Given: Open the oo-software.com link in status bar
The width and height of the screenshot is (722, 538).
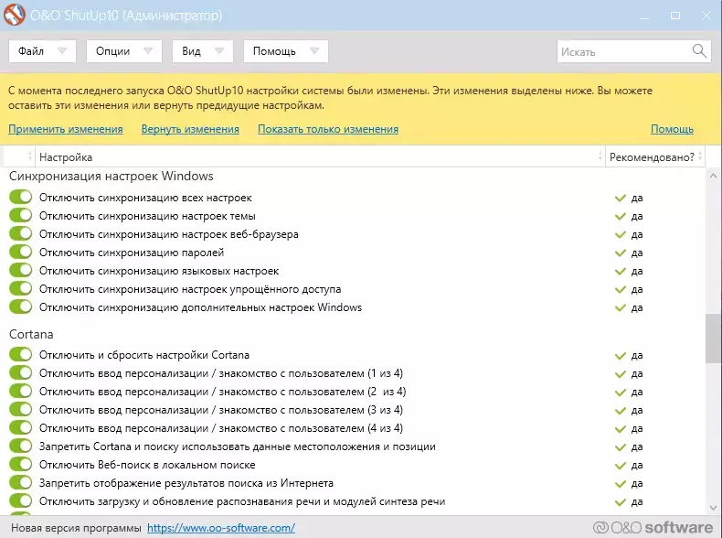Looking at the screenshot, I should (221, 528).
